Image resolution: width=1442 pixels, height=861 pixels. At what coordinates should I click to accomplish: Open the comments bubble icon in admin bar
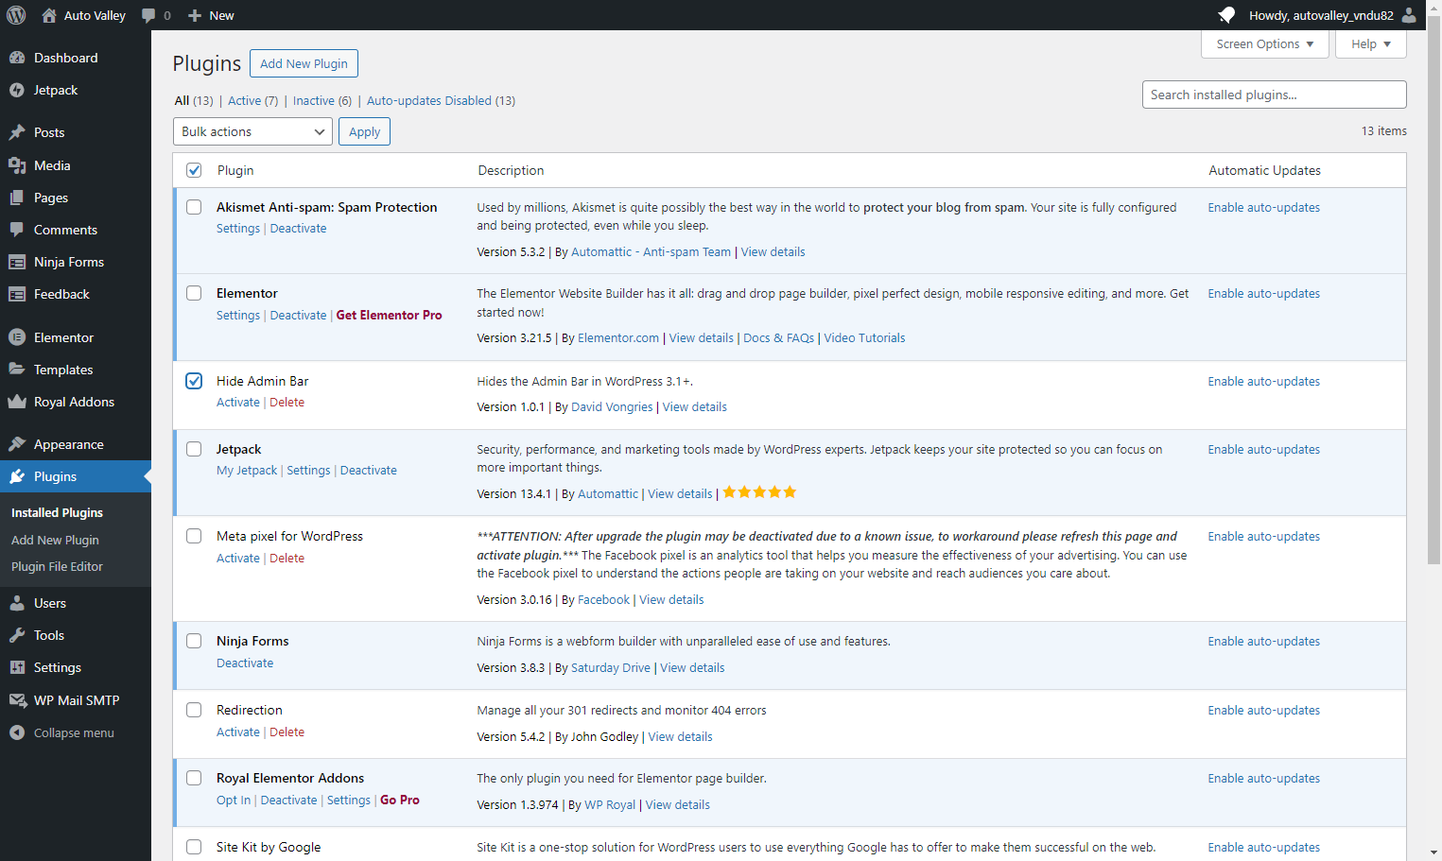coord(148,15)
